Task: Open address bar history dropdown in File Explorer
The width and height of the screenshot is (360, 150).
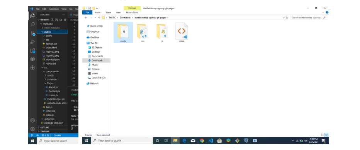Action: [x=284, y=18]
